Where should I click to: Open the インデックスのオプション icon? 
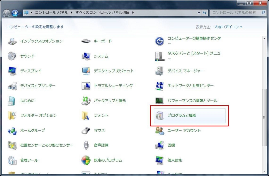point(12,41)
